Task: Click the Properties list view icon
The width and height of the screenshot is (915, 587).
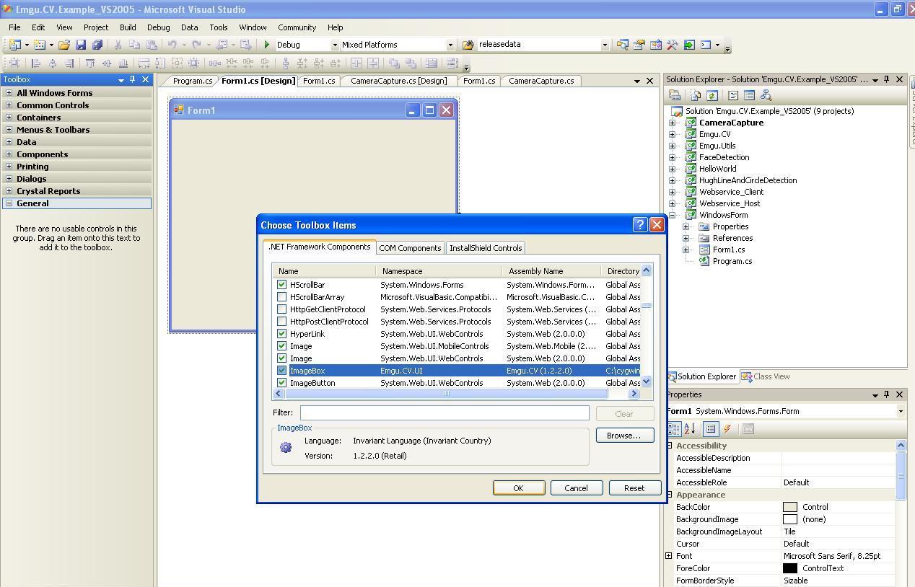Action: pyautogui.click(x=711, y=429)
